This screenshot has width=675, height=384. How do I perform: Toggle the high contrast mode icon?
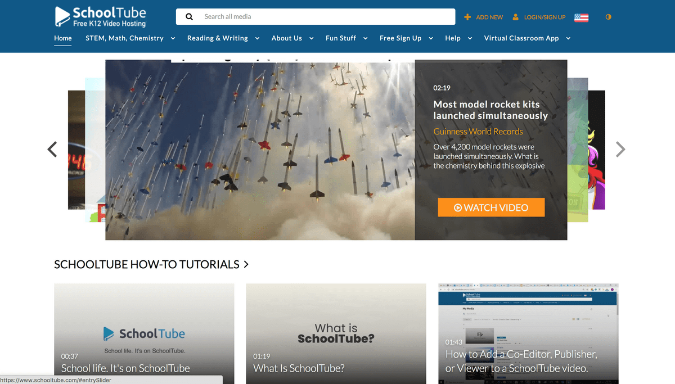coord(608,17)
